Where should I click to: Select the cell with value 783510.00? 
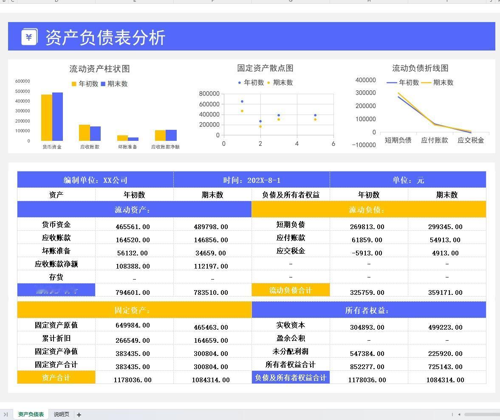click(212, 290)
